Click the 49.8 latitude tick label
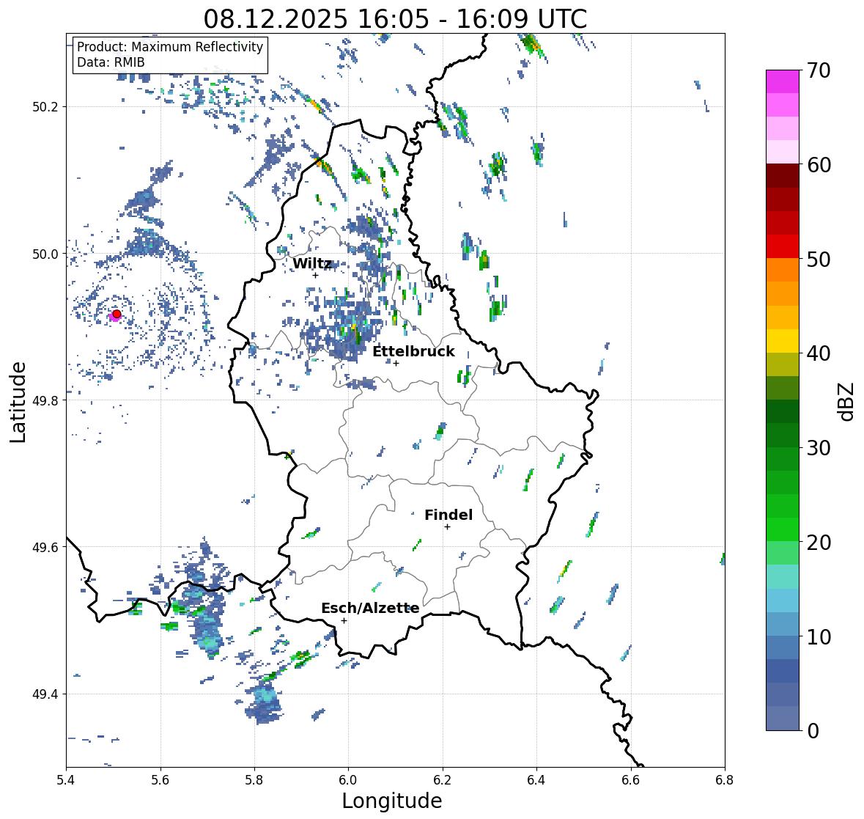Viewport: 864px width, 819px height. coord(45,400)
